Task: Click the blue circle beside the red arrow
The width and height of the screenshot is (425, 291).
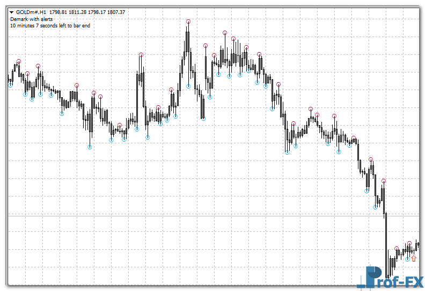Action: click(407, 259)
